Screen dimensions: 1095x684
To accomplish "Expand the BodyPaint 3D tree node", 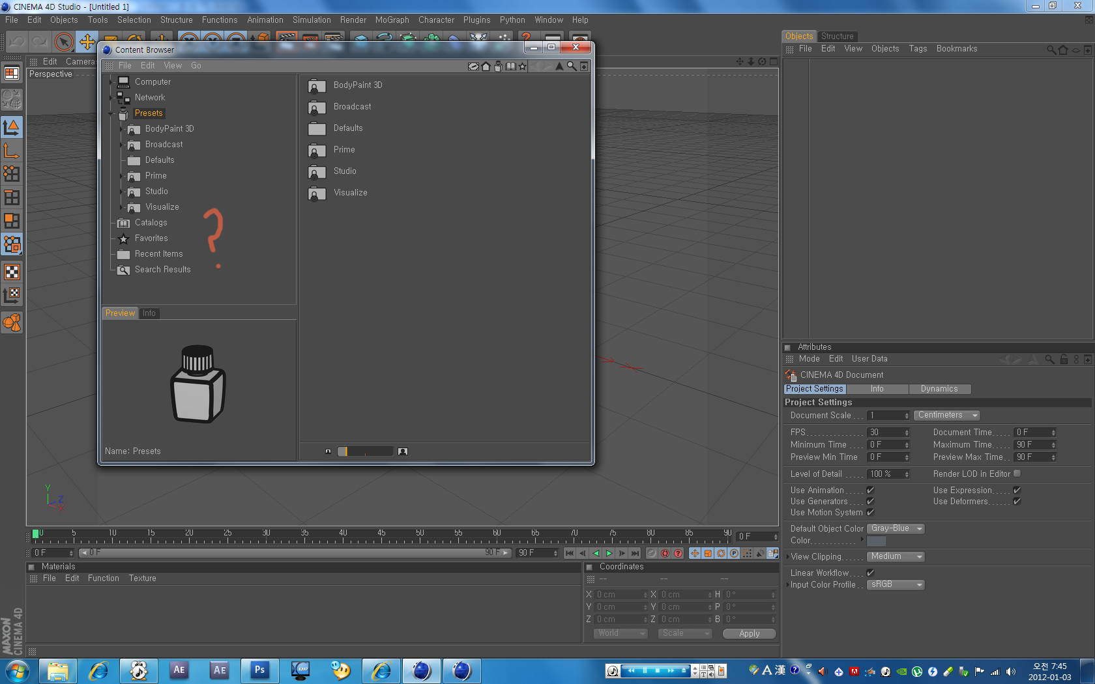I will point(122,129).
